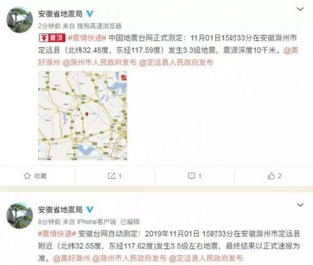
Task: Open the earthquake location map image
Action: point(83,116)
